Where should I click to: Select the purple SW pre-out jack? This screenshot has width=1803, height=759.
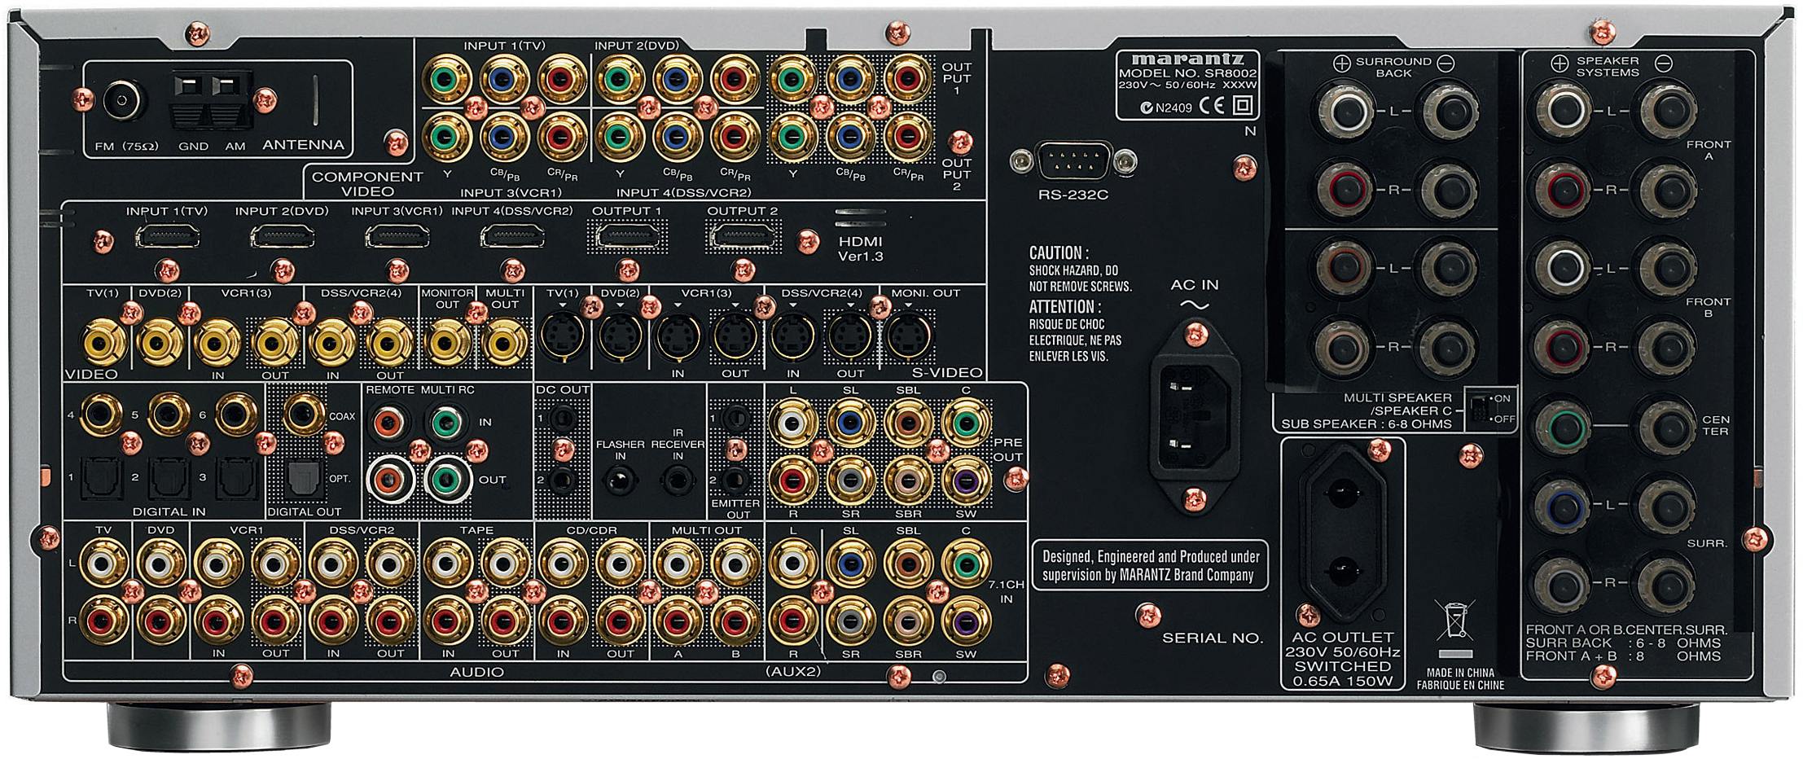pos(965,479)
